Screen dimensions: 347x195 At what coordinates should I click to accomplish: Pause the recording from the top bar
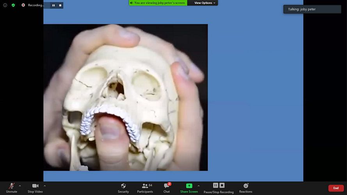pos(53,5)
